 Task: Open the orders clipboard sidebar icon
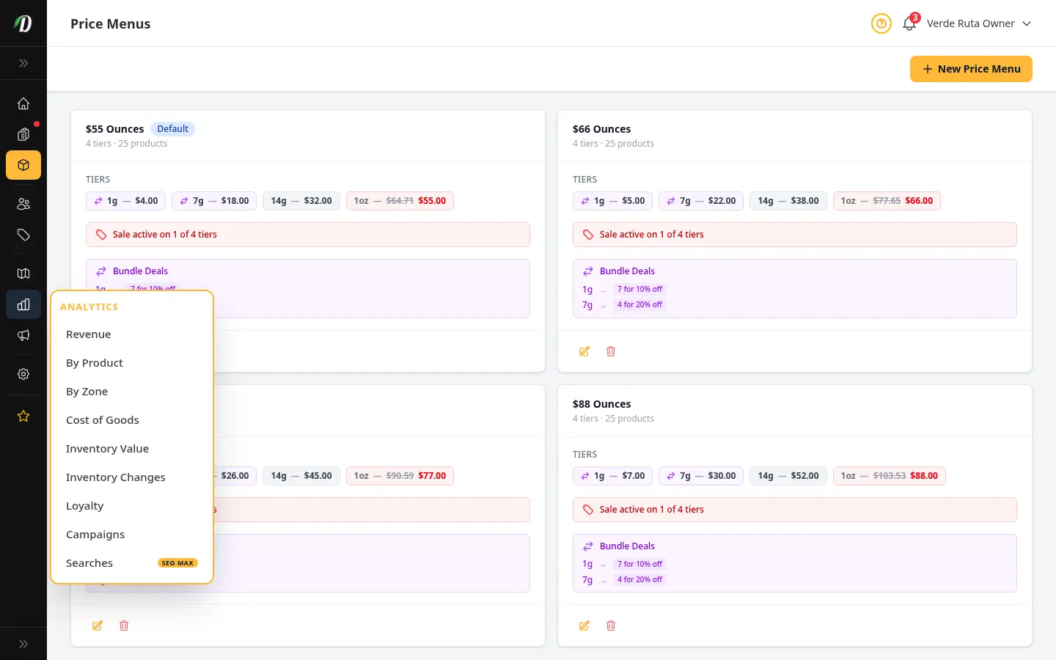pyautogui.click(x=23, y=134)
